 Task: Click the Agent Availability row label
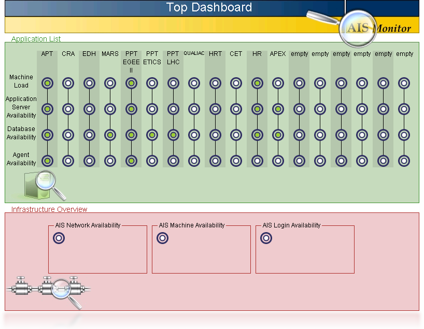click(21, 159)
